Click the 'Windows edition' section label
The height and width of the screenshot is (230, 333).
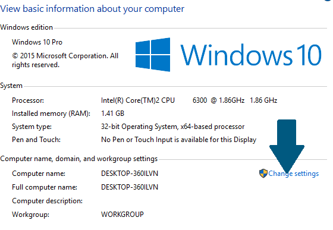[26, 27]
